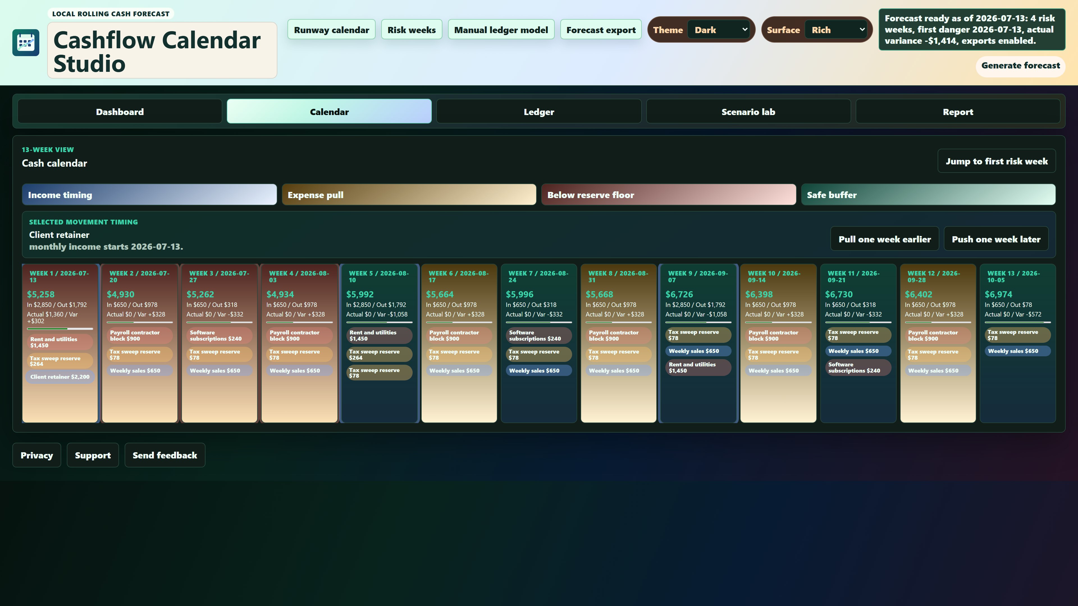The height and width of the screenshot is (606, 1078).
Task: Select Rent and utilities $1,450 in Week 9
Action: (698, 368)
